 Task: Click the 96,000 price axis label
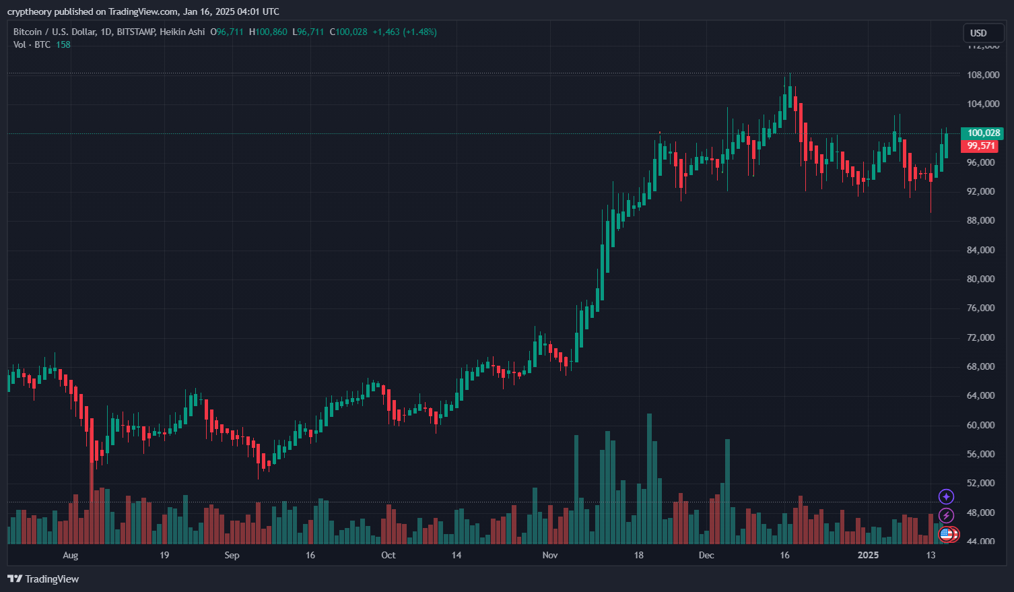(x=980, y=162)
